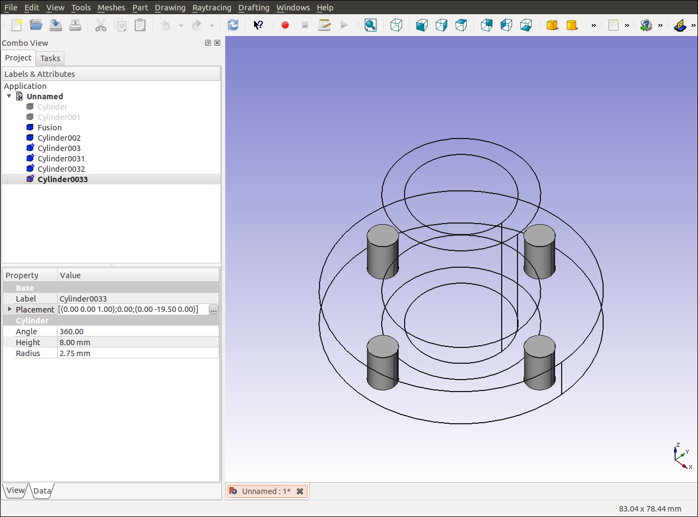This screenshot has height=517, width=698.
Task: Create a box with yellow cube icon
Action: [552, 25]
